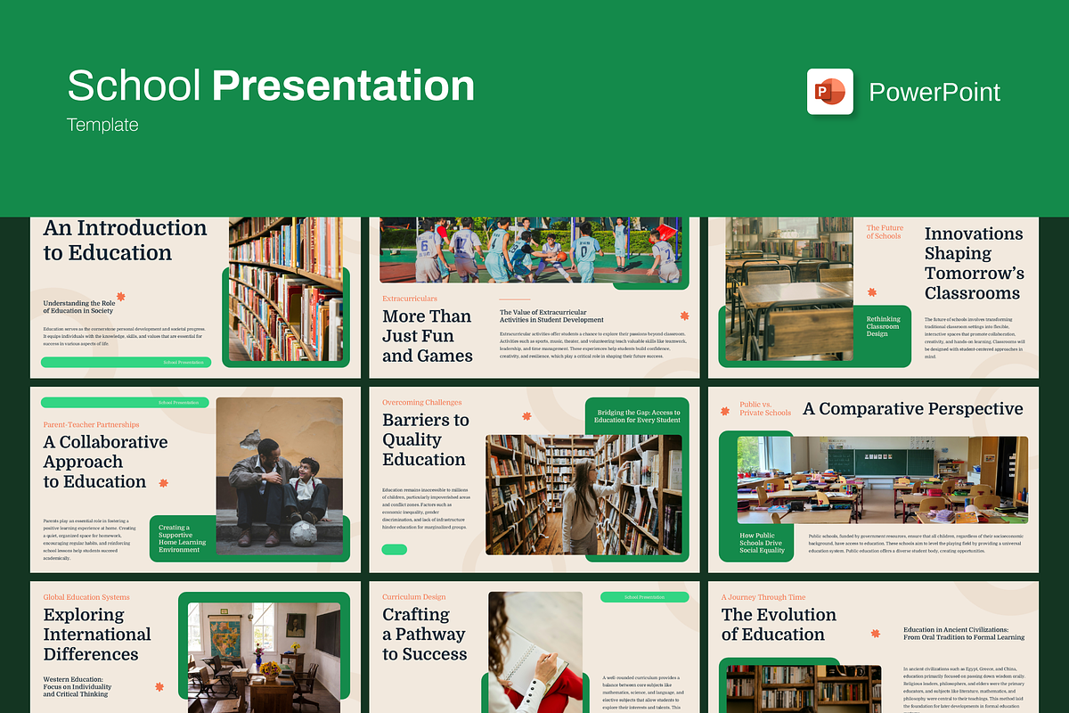
Task: Click "How Public Schools Drive Social Equality" caption
Action: (x=763, y=543)
